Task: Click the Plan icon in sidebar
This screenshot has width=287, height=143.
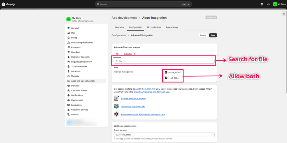Action: pos(68,33)
